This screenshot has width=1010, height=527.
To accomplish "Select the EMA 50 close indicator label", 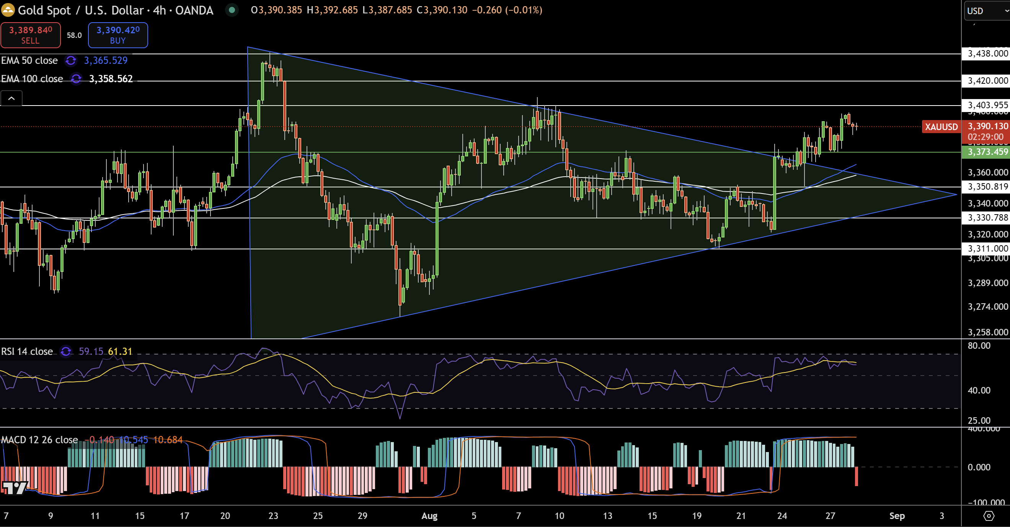I will point(29,60).
